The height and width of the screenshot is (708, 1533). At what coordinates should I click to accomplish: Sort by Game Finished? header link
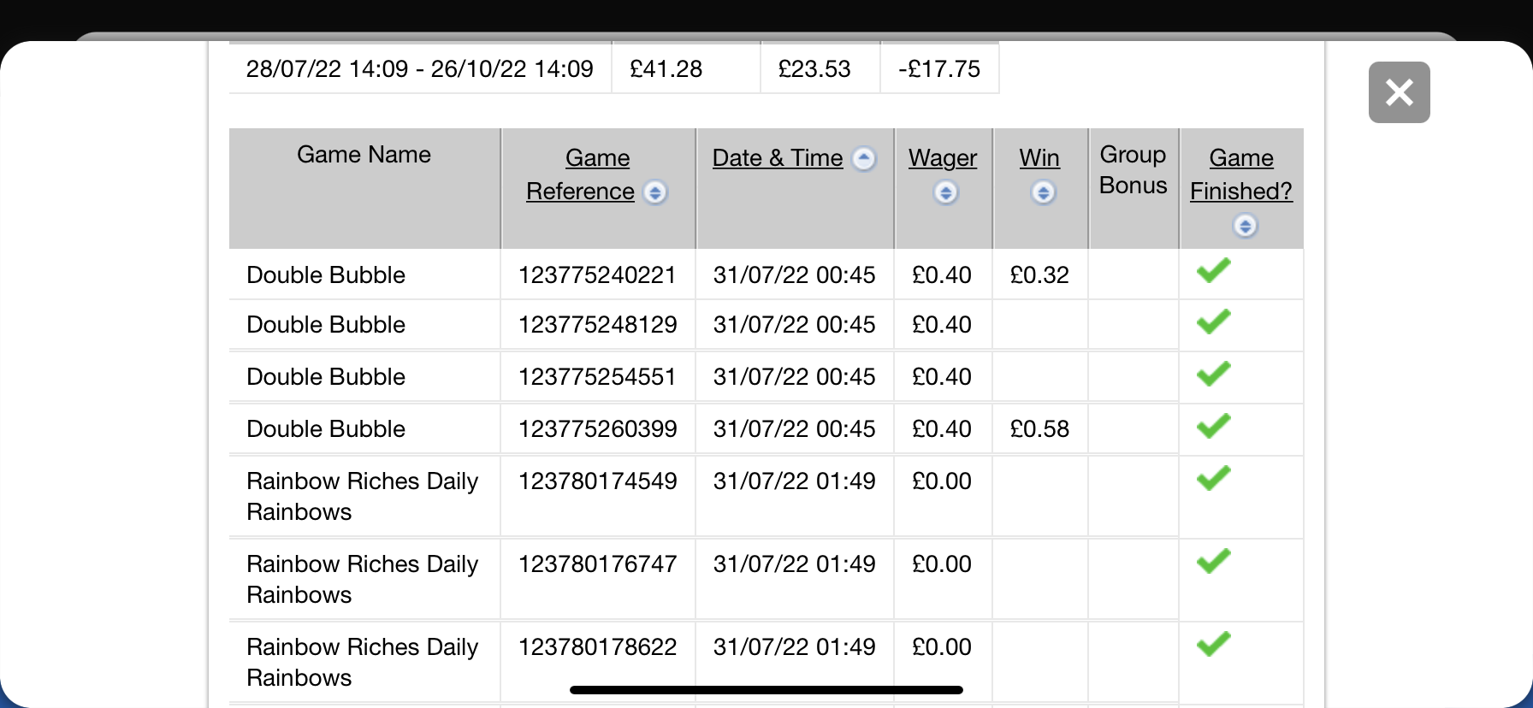click(1240, 174)
